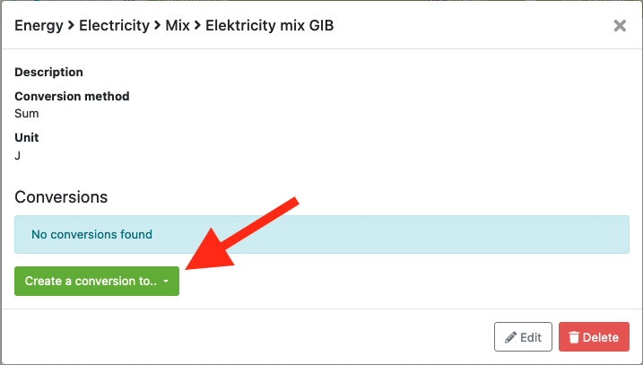The image size is (643, 365).
Task: Select Electricity in the breadcrumb title
Action: click(x=115, y=26)
